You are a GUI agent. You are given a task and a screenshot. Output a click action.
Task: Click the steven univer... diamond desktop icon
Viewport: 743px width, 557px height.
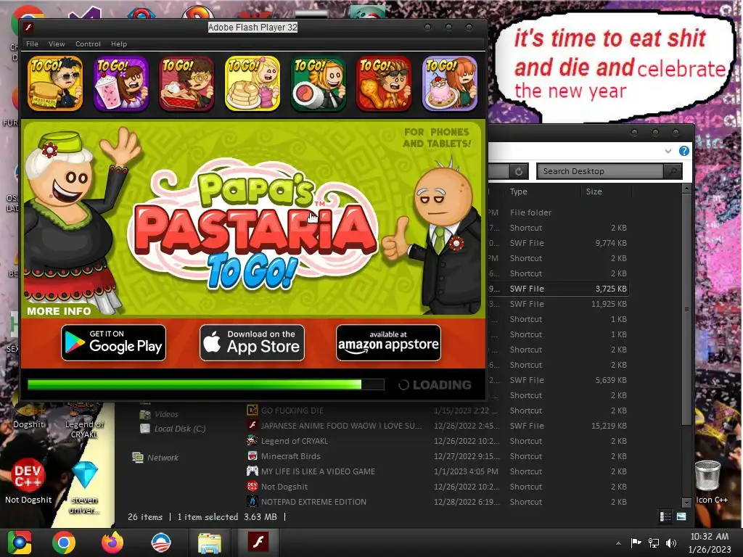(85, 487)
